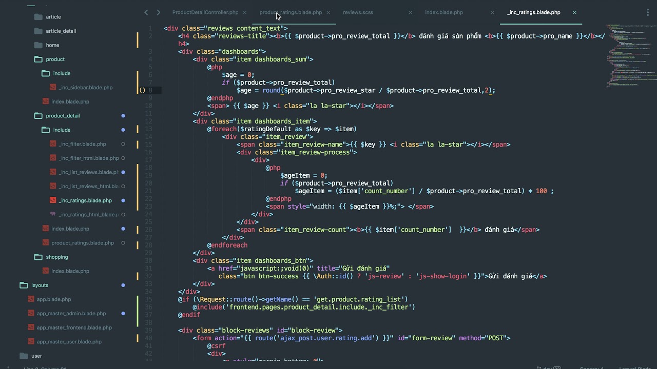Viewport: 657px width, 369px height.
Task: Go forward with the right navigation arrow
Action: (x=158, y=12)
